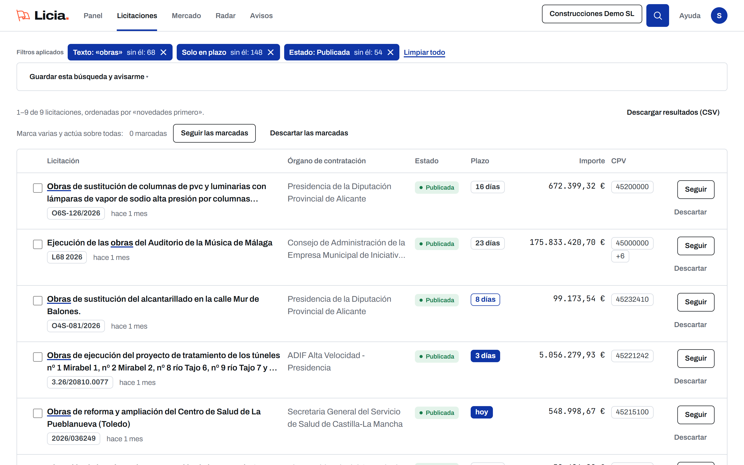The width and height of the screenshot is (744, 465).
Task: Open tender Obras de sustitución del alcantarillado
Action: coord(153,305)
